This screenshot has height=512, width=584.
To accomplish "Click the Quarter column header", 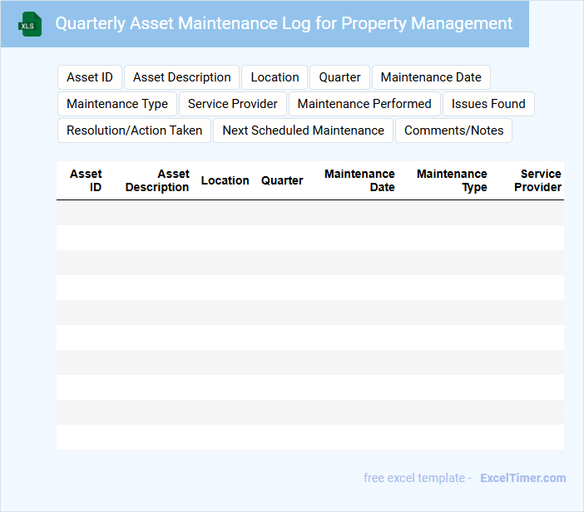I will pos(282,180).
